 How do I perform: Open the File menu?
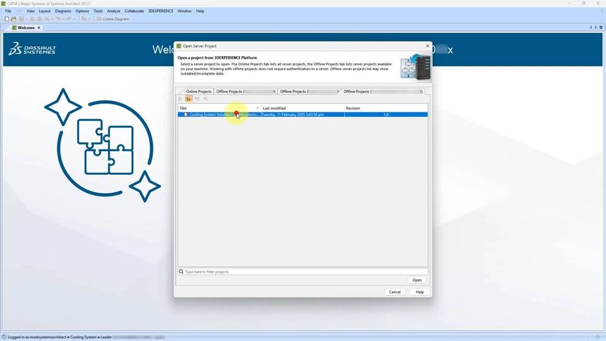click(x=8, y=11)
